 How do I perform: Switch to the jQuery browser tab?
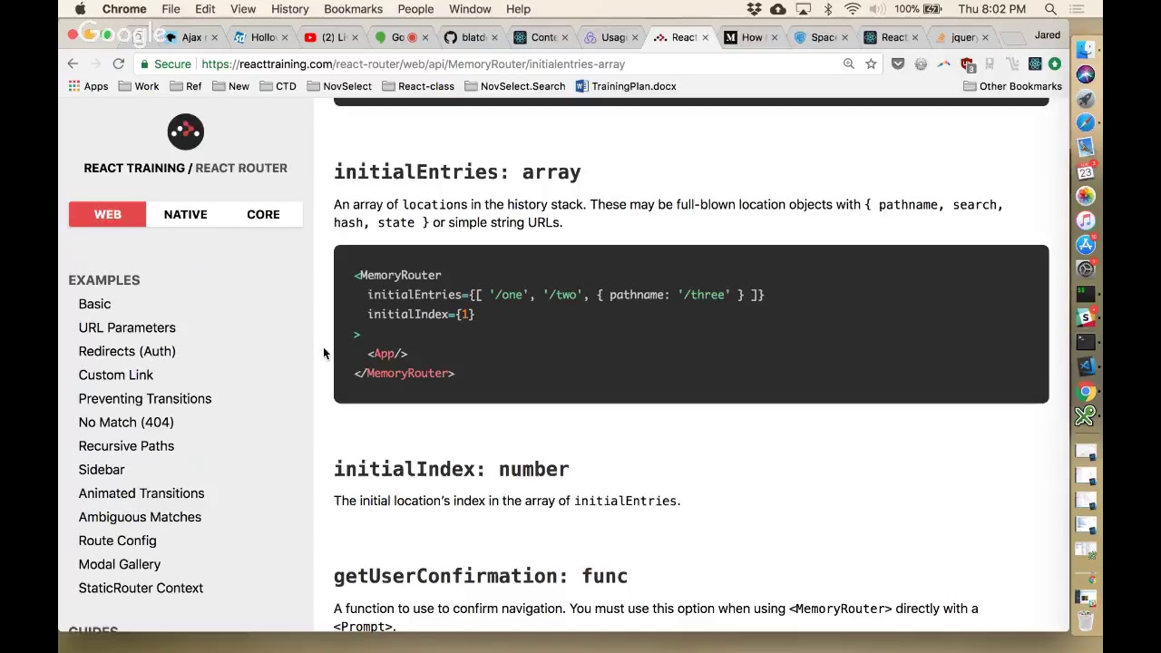(961, 37)
